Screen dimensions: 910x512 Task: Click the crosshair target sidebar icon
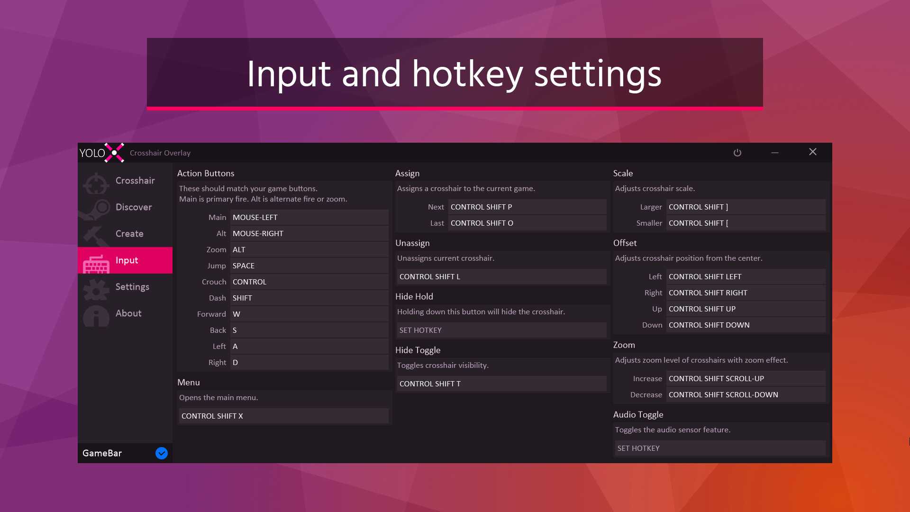pos(96,183)
